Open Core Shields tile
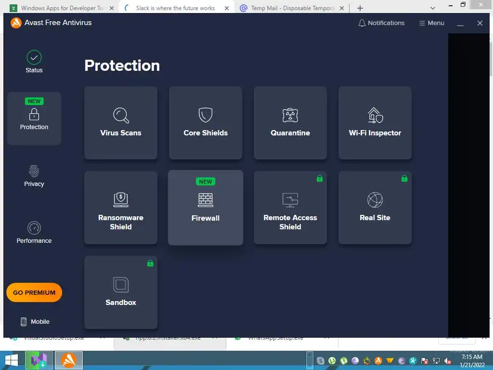Screen dimensions: 493x370 [x=206, y=123]
